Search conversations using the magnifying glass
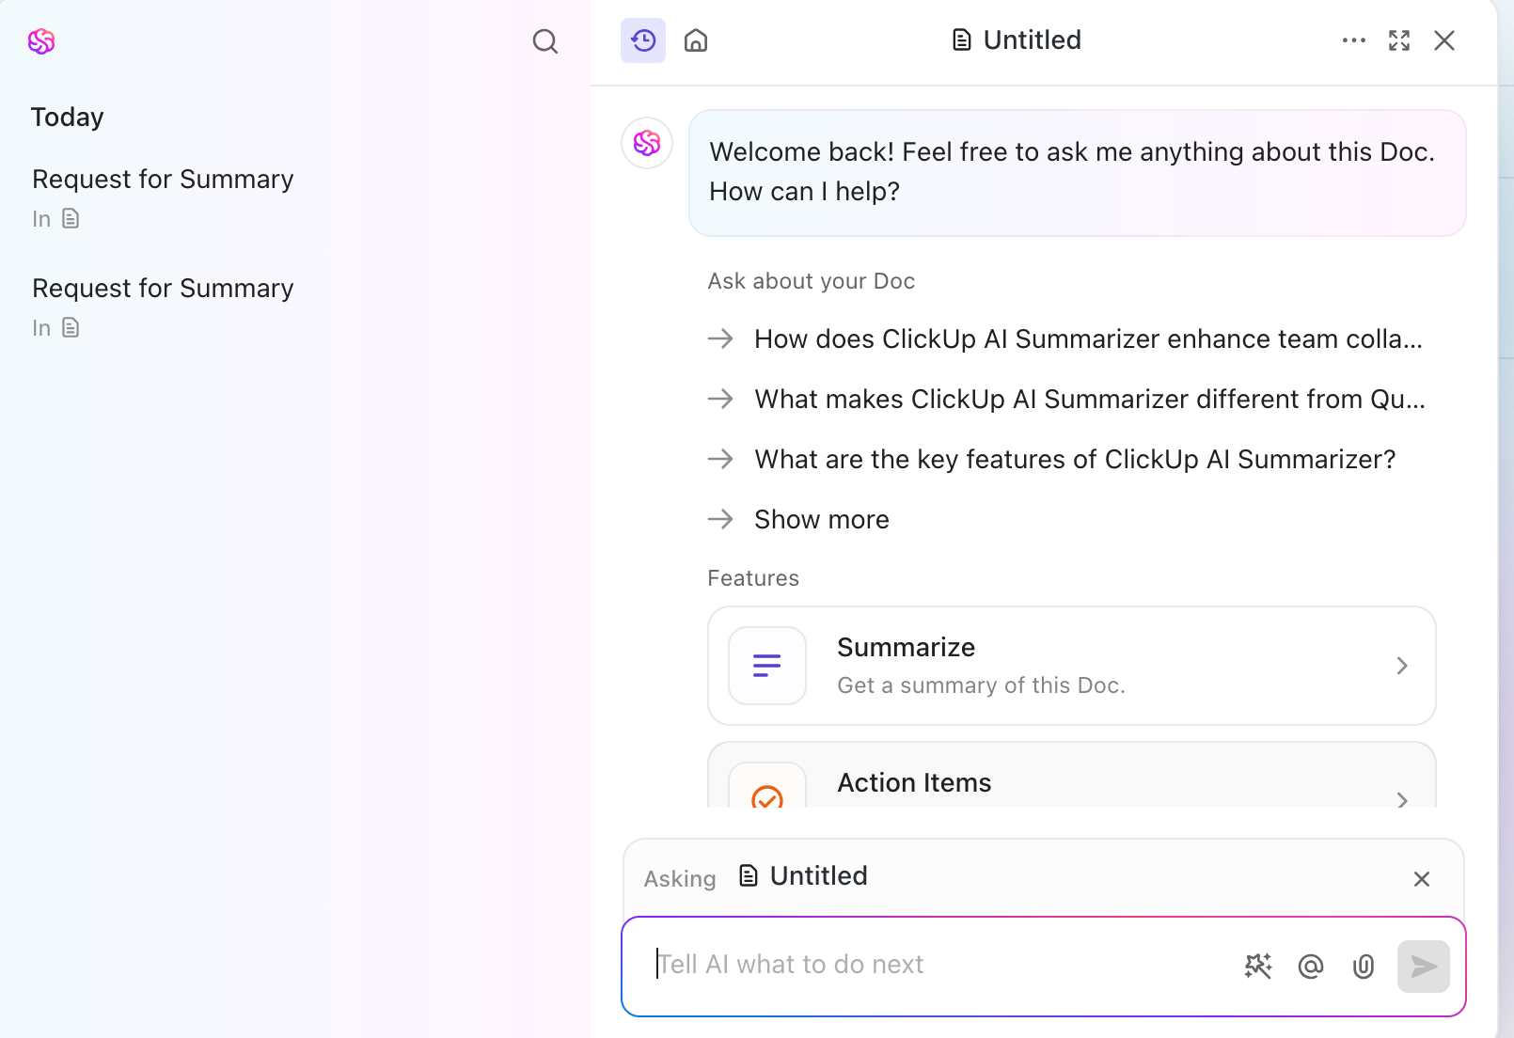 [545, 41]
